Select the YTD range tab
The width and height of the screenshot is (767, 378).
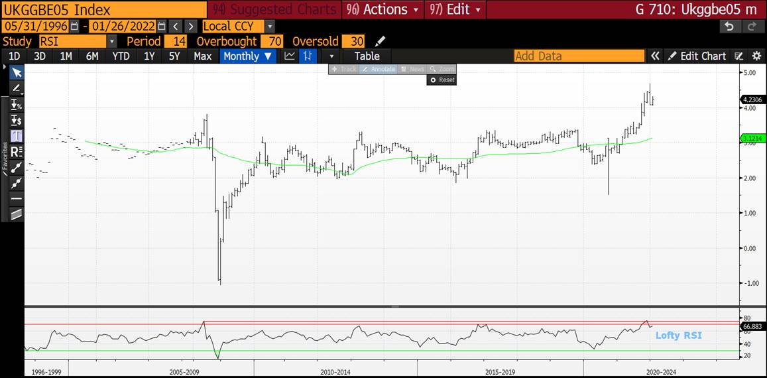(x=121, y=56)
